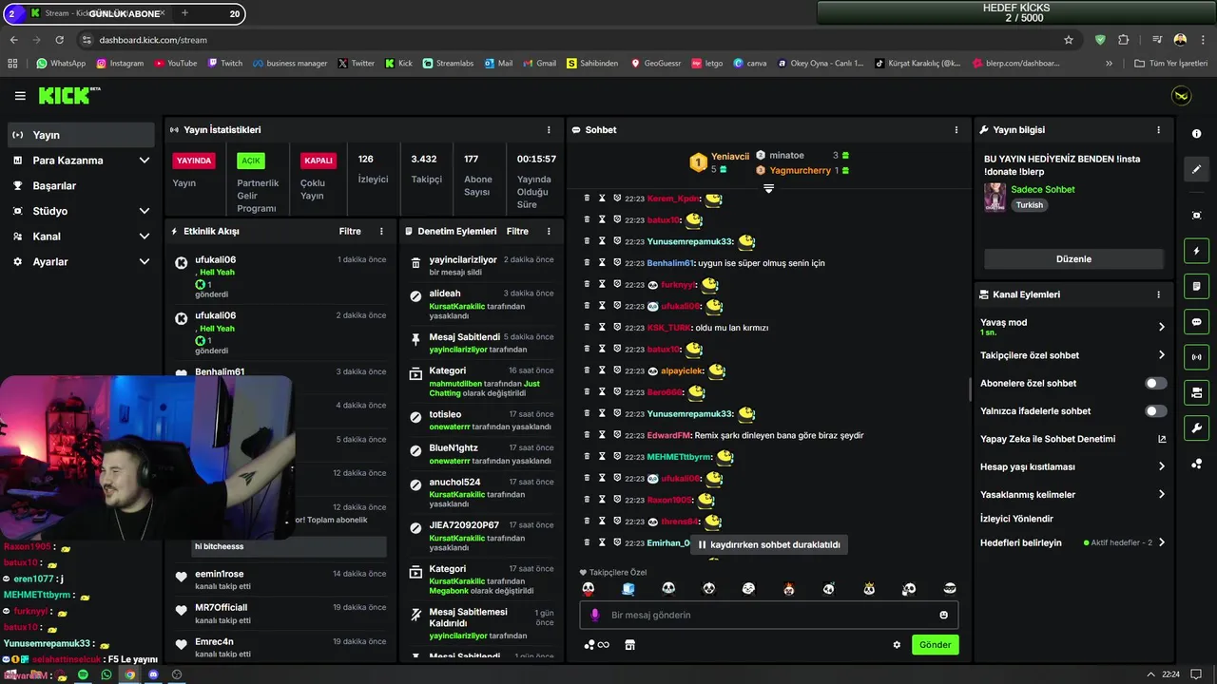Open Hesap yaşı kısıtlaması options

coord(1072,466)
